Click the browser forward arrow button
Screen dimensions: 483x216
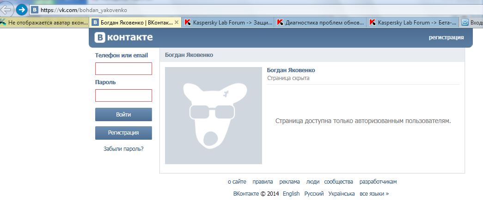[22, 10]
